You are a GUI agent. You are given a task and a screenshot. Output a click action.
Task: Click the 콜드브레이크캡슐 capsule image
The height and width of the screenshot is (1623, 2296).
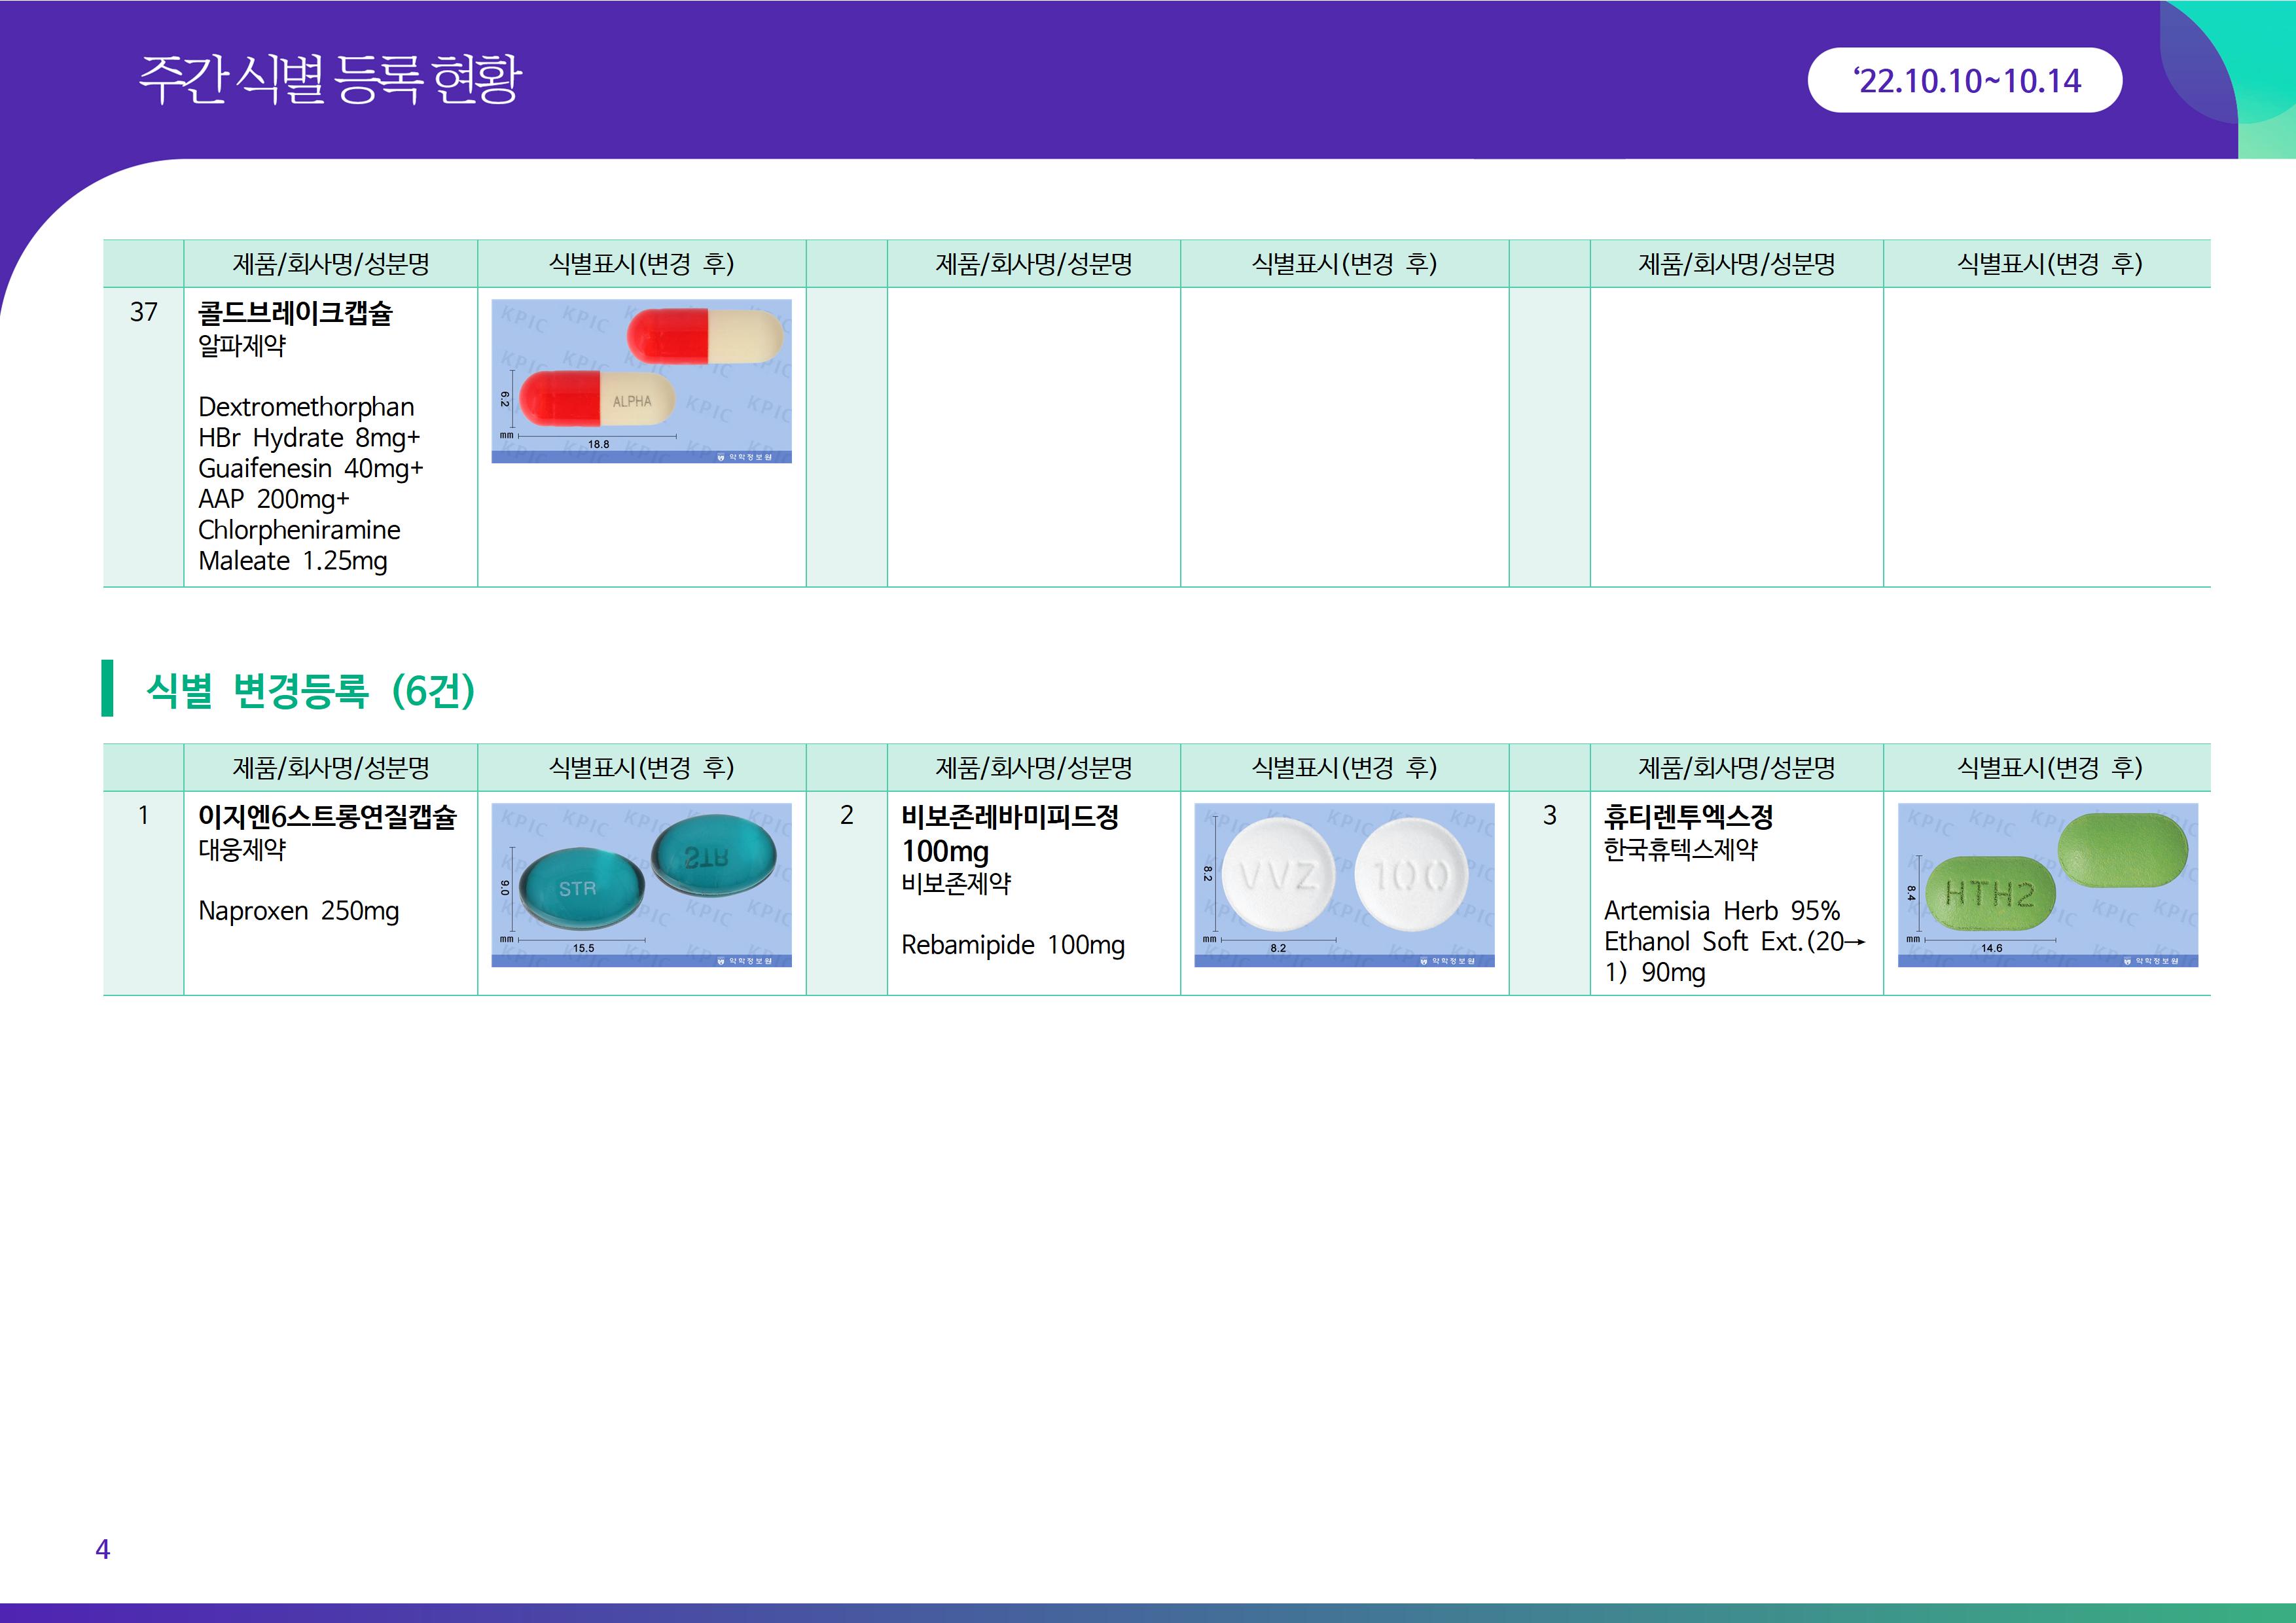pos(641,380)
